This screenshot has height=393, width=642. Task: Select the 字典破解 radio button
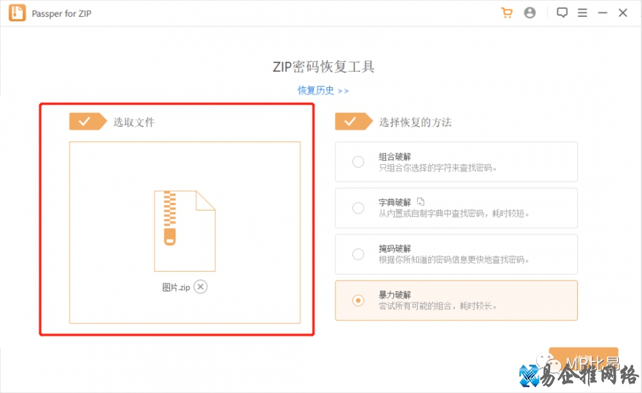point(358,207)
